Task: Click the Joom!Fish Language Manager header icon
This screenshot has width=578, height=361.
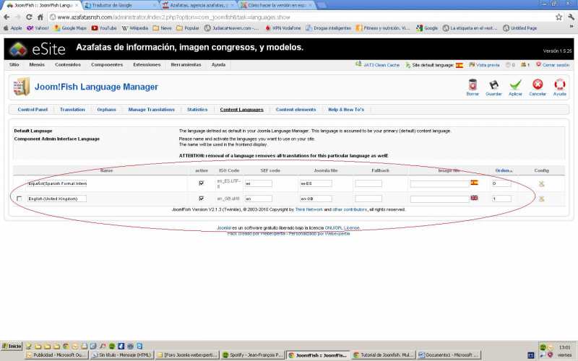Action: [21, 87]
